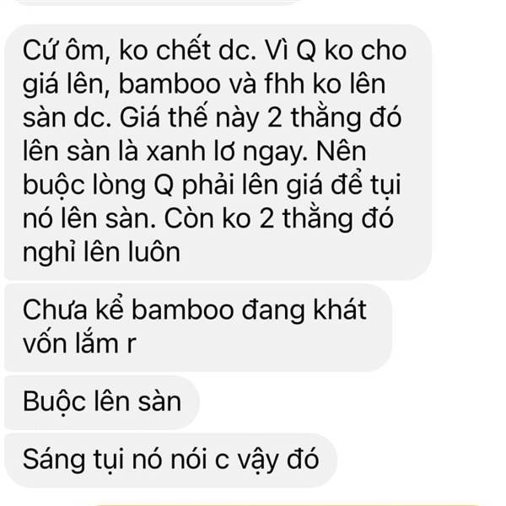This screenshot has width=506, height=506.
Task: Click the word "bamboo" in the first long message
Action: coord(170,84)
